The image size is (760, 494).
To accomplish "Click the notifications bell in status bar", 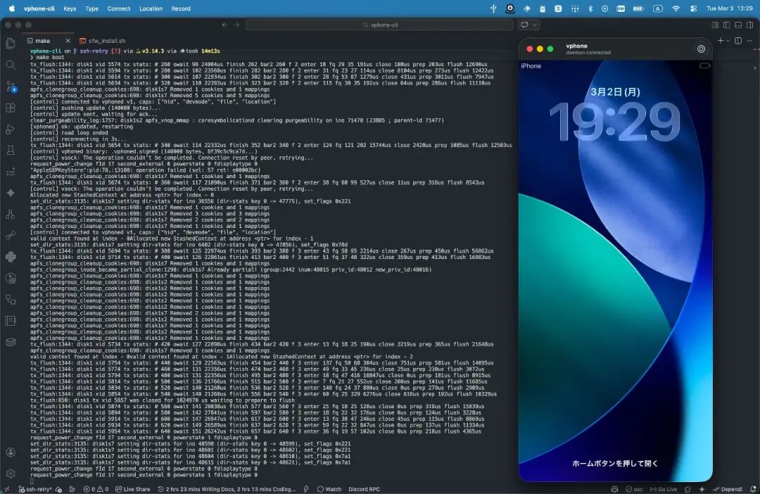I will 753,489.
